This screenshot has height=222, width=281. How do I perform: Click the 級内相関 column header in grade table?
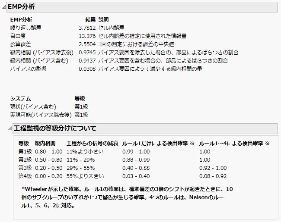(x=45, y=144)
